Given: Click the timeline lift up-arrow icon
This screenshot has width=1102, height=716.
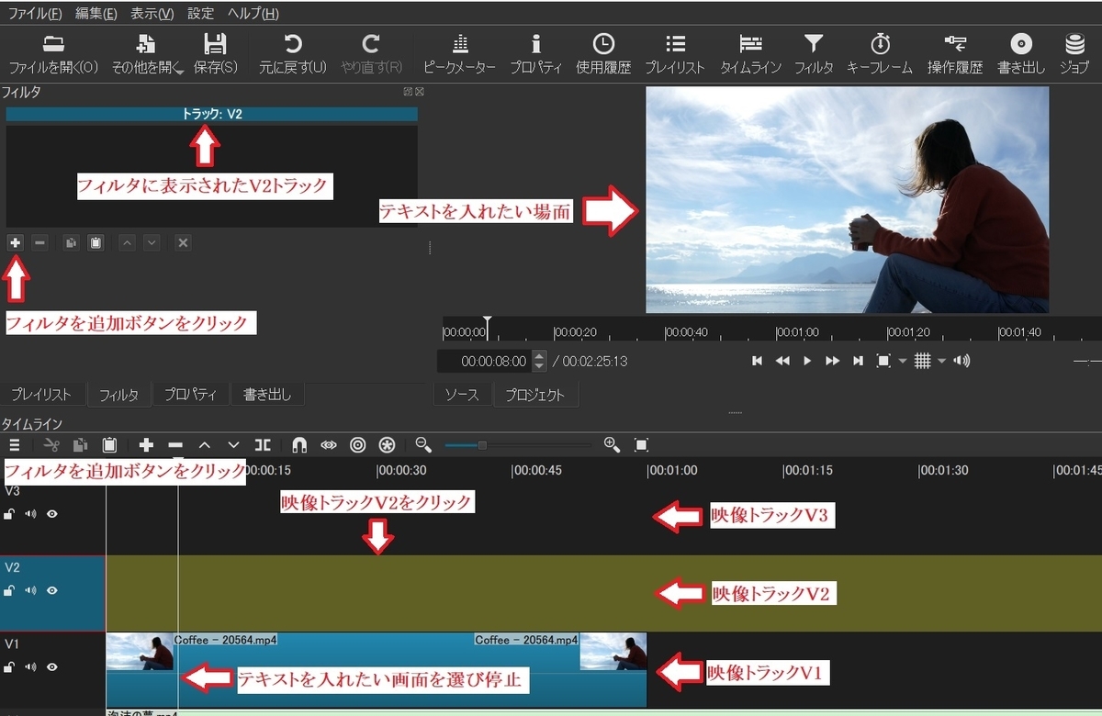Looking at the screenshot, I should (205, 445).
